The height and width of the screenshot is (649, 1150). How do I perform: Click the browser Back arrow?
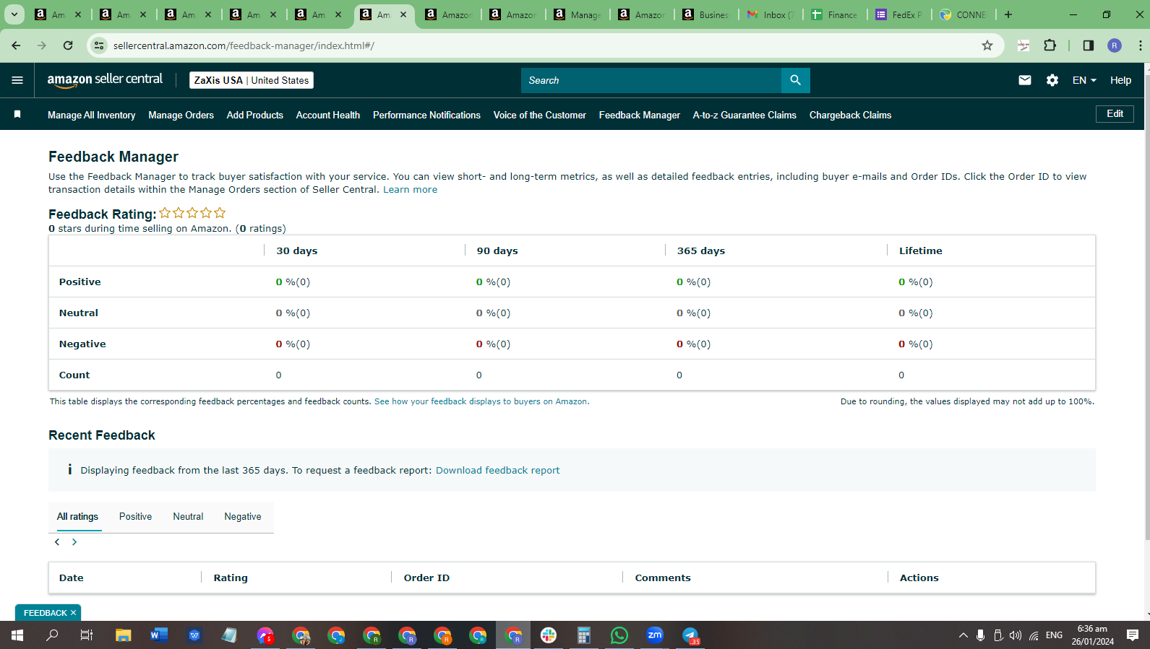coord(16,45)
